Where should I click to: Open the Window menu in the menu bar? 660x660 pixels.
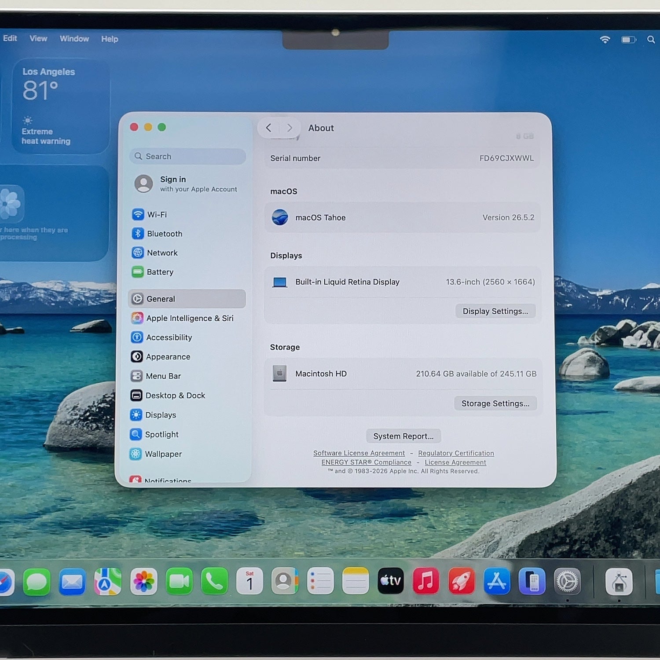click(74, 39)
